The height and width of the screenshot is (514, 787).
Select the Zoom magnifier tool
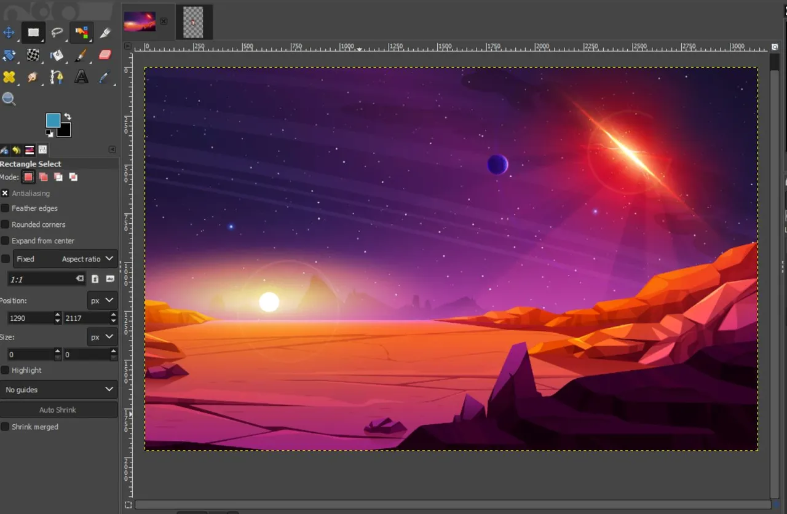point(9,99)
